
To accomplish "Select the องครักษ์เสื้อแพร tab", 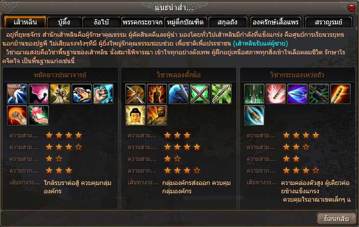I will (x=276, y=22).
